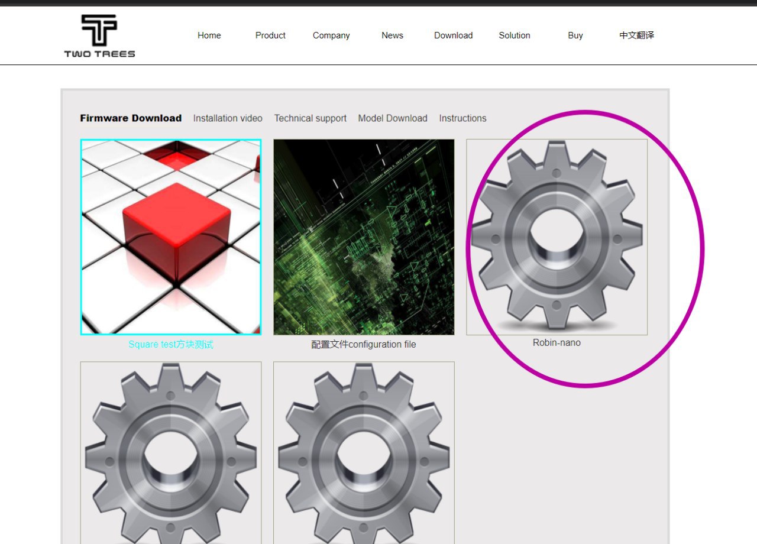Open the gear icon below configuration file
This screenshot has width=757, height=544.
point(364,453)
